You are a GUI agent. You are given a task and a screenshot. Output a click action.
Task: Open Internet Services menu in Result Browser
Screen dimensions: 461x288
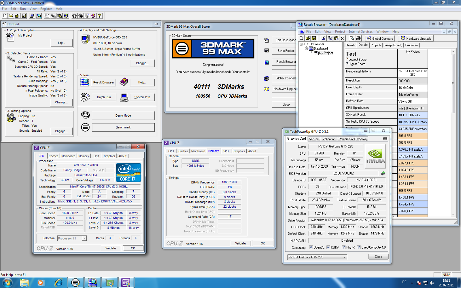pos(360,32)
